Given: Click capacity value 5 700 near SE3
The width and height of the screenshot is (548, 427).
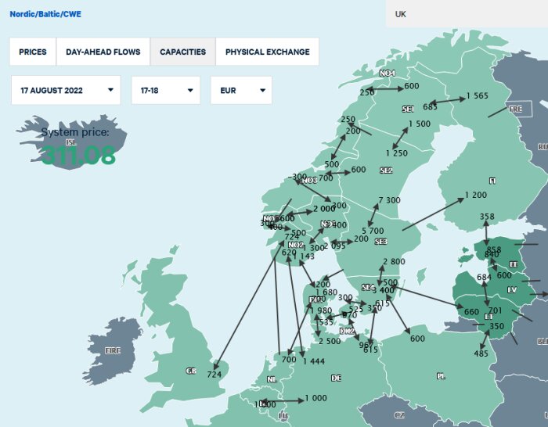Looking at the screenshot, I should pyautogui.click(x=373, y=231).
